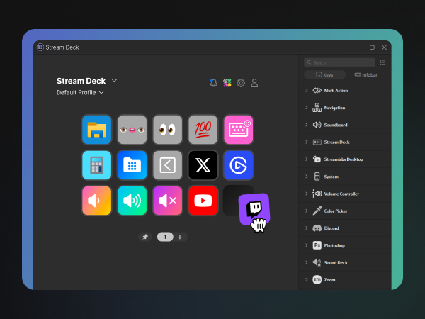Click the teal volume up key
The image size is (425, 319).
(132, 201)
